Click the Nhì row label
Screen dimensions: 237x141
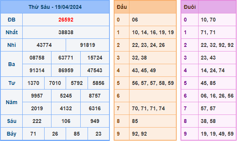click(x=12, y=45)
